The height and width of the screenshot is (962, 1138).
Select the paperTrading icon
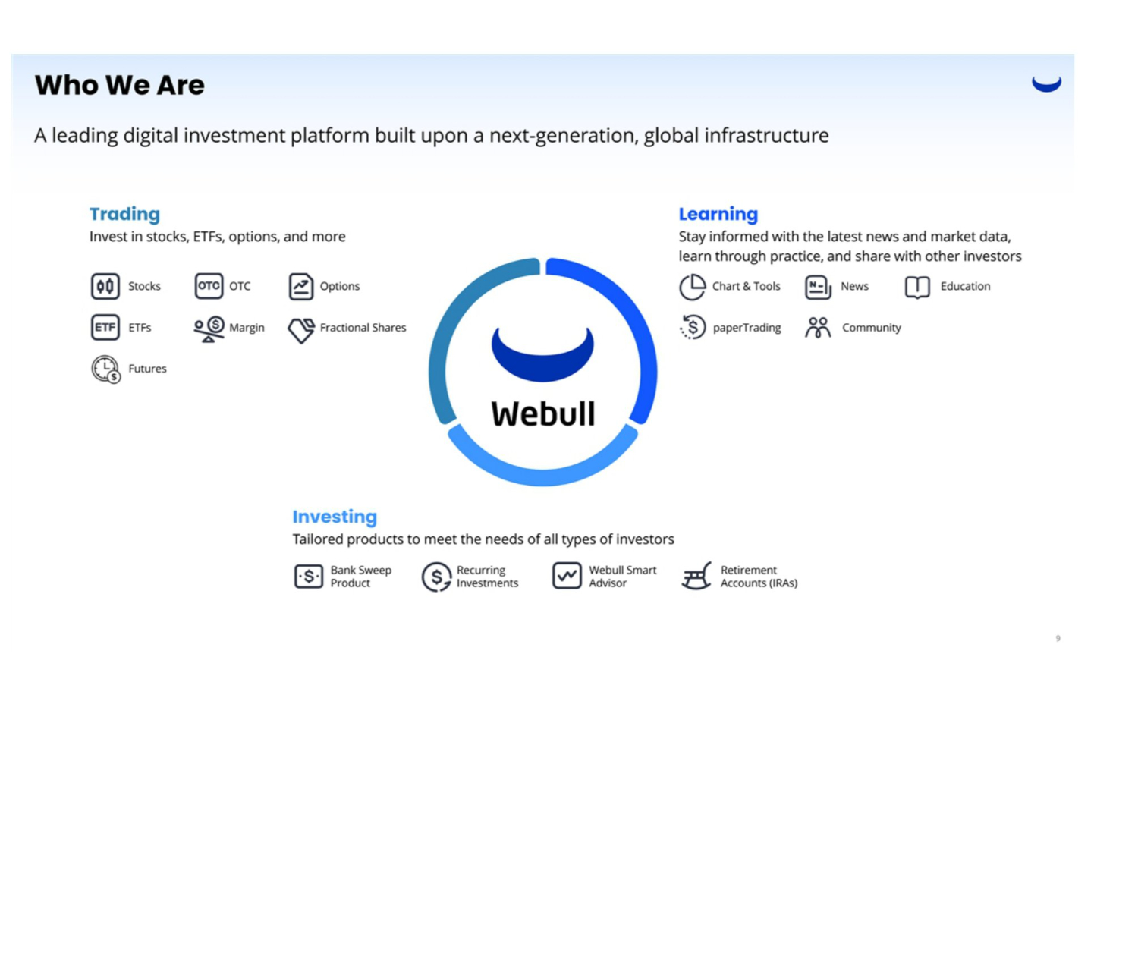pyautogui.click(x=693, y=328)
